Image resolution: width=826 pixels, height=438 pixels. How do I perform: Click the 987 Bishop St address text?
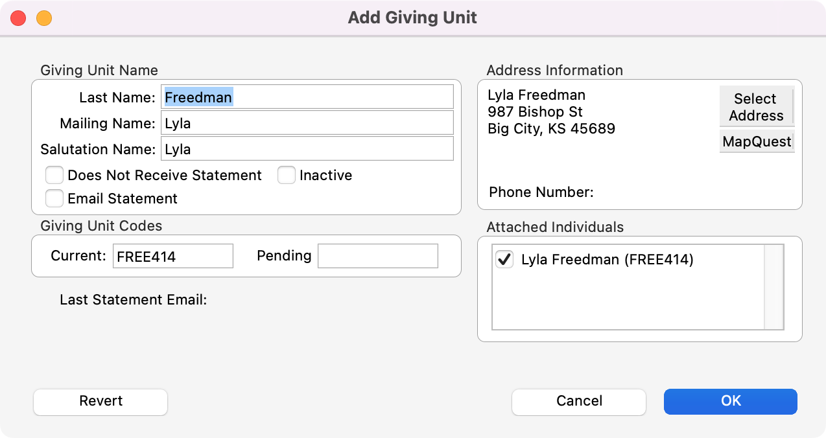tap(535, 112)
